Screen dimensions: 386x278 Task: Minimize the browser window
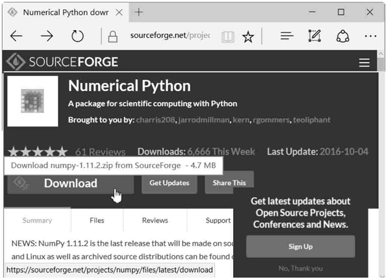click(312, 12)
